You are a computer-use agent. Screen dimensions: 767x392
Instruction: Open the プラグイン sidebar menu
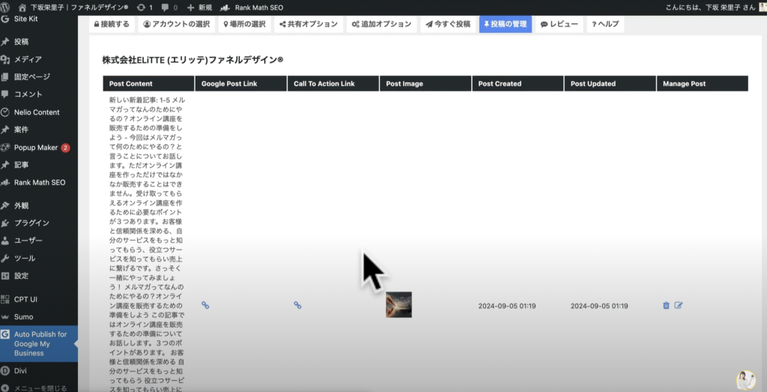pyautogui.click(x=31, y=223)
